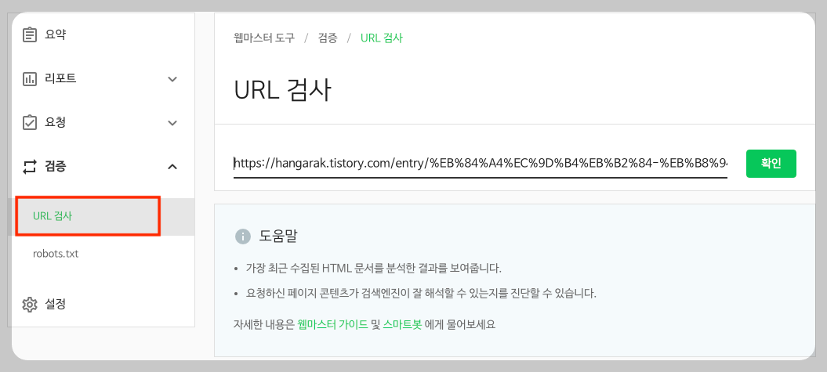Viewport: 827px width, 372px height.
Task: Open the 웹마스터 가이드 link
Action: click(333, 324)
